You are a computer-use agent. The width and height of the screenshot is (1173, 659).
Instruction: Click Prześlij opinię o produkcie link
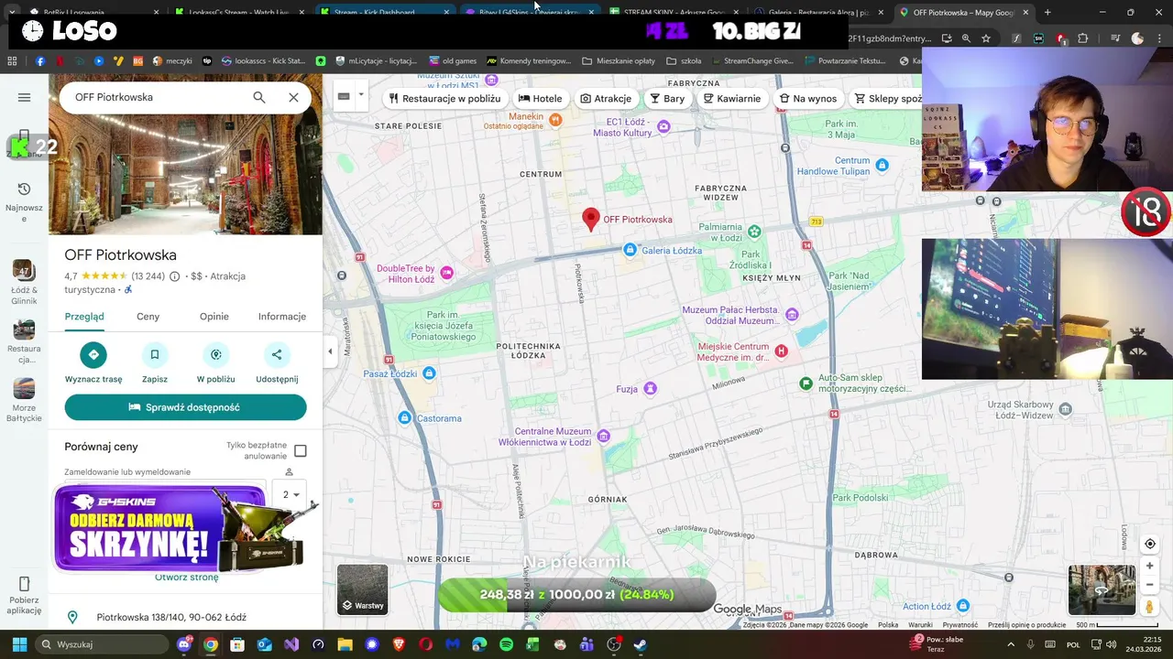(1026, 625)
